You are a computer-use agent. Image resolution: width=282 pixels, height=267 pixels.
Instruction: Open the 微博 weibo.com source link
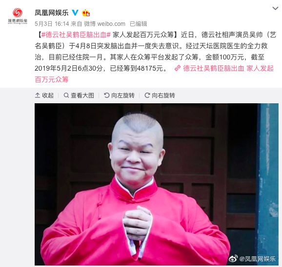pos(105,24)
